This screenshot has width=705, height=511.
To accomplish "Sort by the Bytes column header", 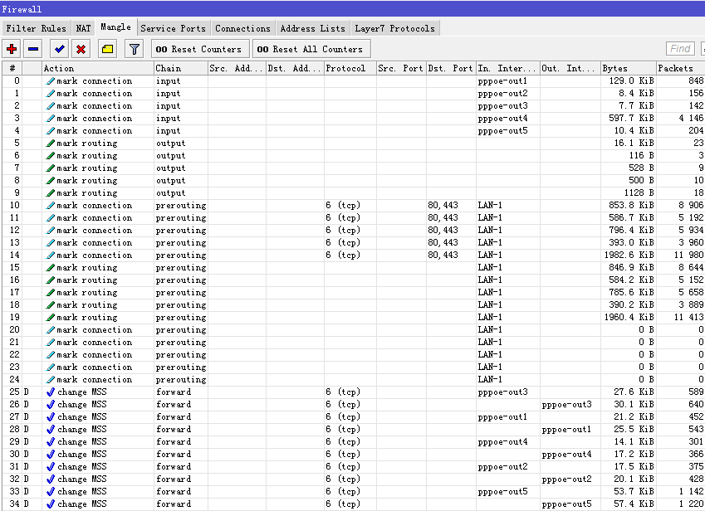I will pyautogui.click(x=628, y=68).
